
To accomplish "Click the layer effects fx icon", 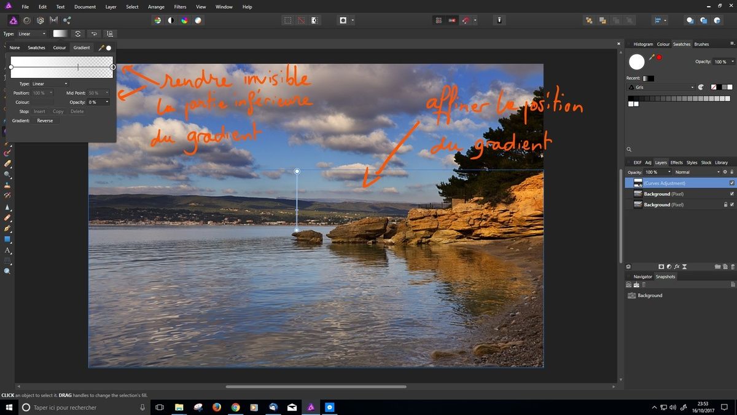I will coord(676,266).
